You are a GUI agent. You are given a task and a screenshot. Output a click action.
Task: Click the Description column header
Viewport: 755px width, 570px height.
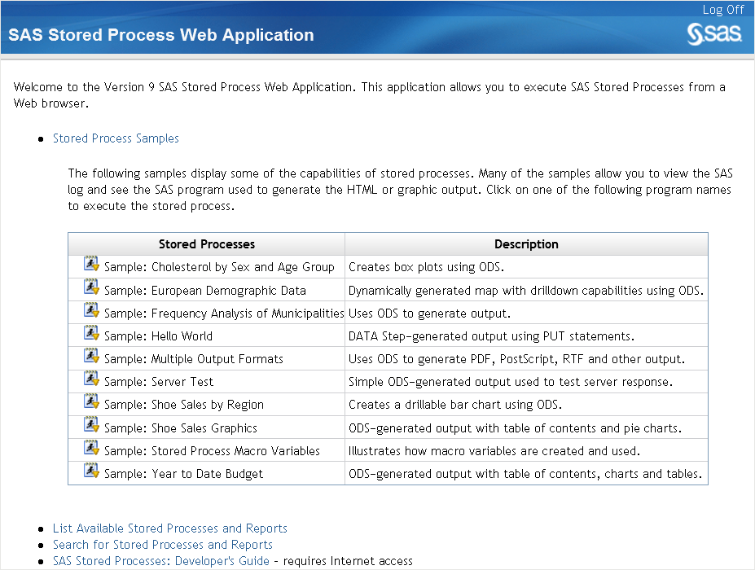526,244
